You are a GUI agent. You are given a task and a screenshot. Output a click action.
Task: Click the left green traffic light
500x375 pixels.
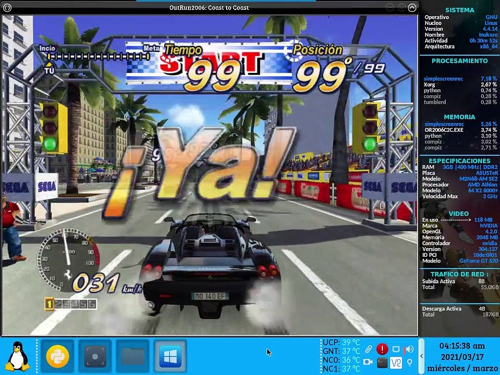[x=50, y=144]
